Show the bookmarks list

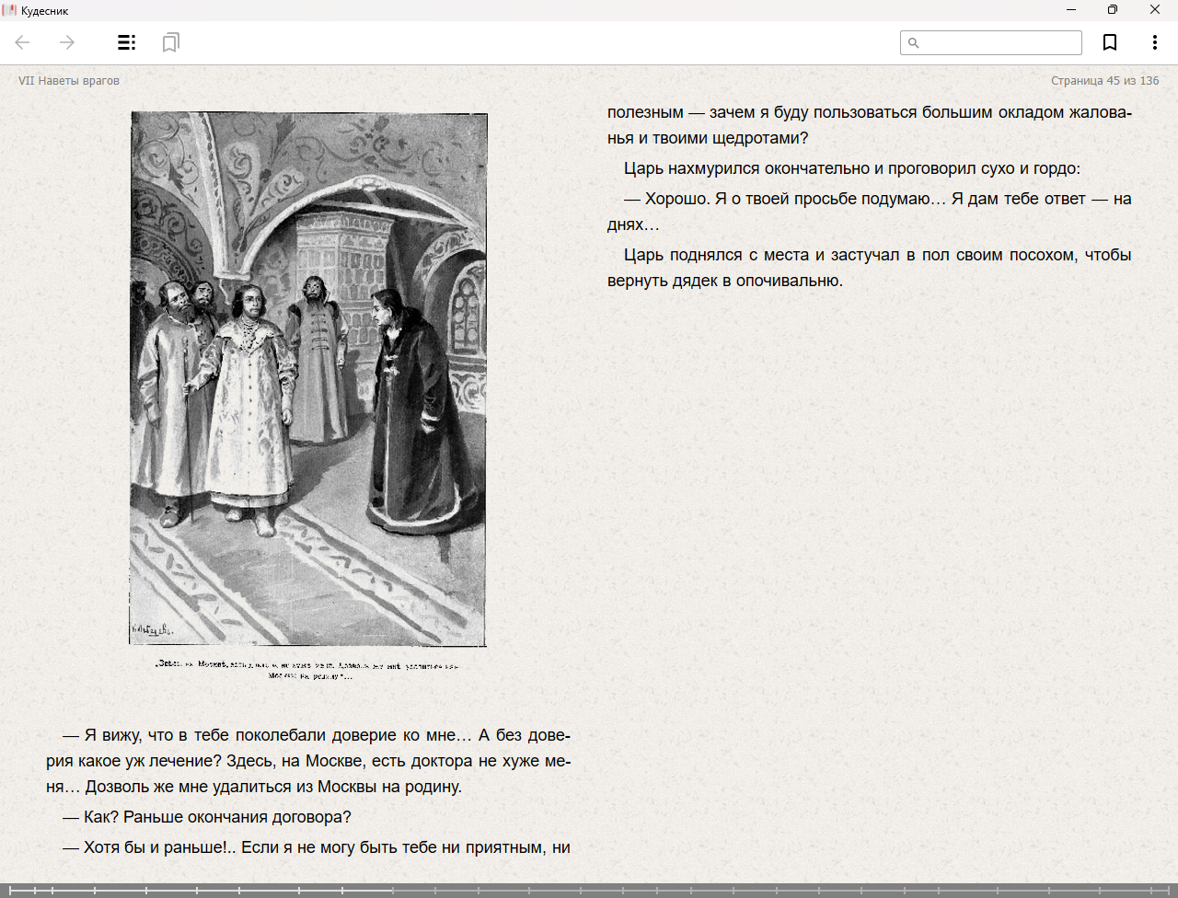[x=170, y=42]
